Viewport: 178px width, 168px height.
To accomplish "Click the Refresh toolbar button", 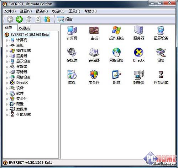I will click(x=38, y=19).
